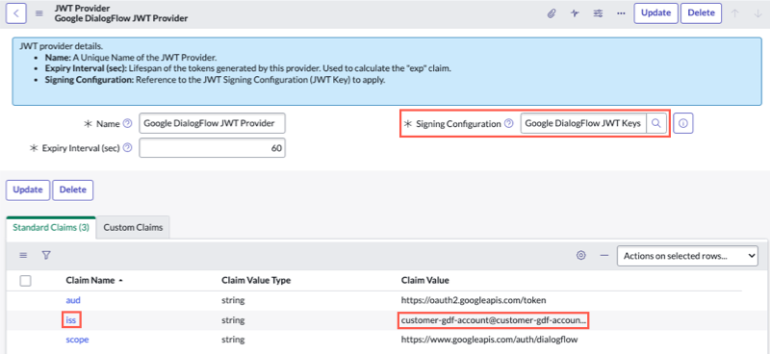The width and height of the screenshot is (770, 354).
Task: Go back using the header back arrow
Action: [15, 13]
